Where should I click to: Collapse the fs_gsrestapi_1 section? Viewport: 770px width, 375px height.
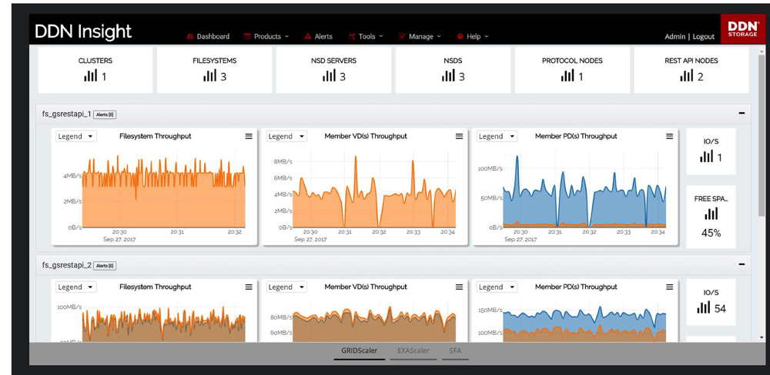tap(742, 114)
